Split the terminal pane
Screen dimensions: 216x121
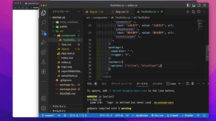click(x=187, y=84)
